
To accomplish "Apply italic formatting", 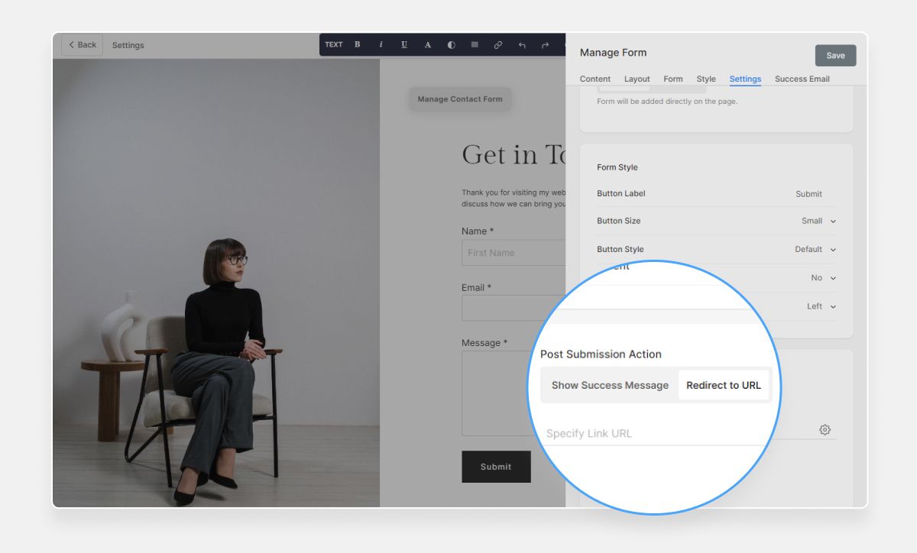I will pos(381,44).
